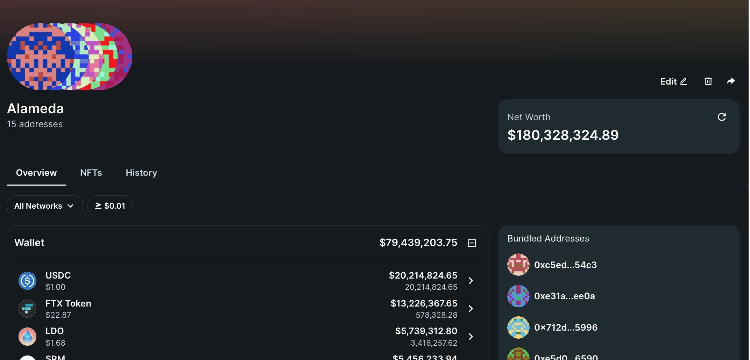750x360 pixels.
Task: Refresh the Net Worth value
Action: click(x=722, y=117)
